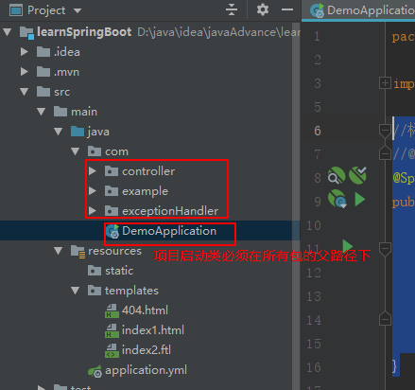Screen dimensions: 415x390
Task: Select the example package
Action: 145,191
